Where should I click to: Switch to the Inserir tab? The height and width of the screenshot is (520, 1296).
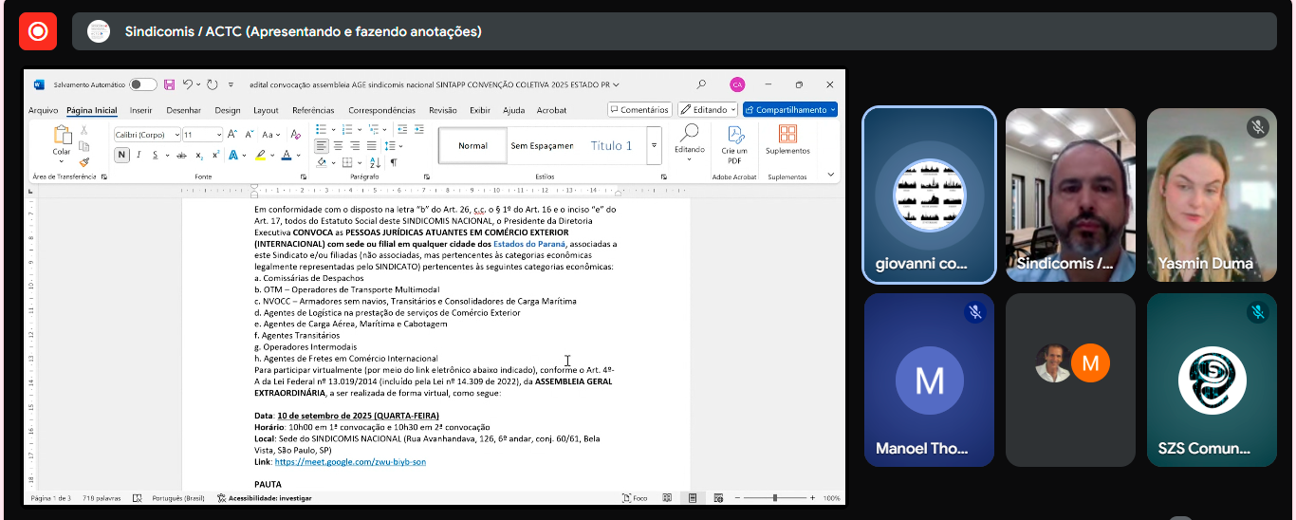[x=141, y=110]
